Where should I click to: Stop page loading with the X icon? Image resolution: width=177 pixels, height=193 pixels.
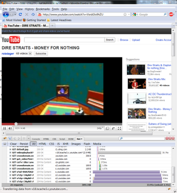point(26,14)
